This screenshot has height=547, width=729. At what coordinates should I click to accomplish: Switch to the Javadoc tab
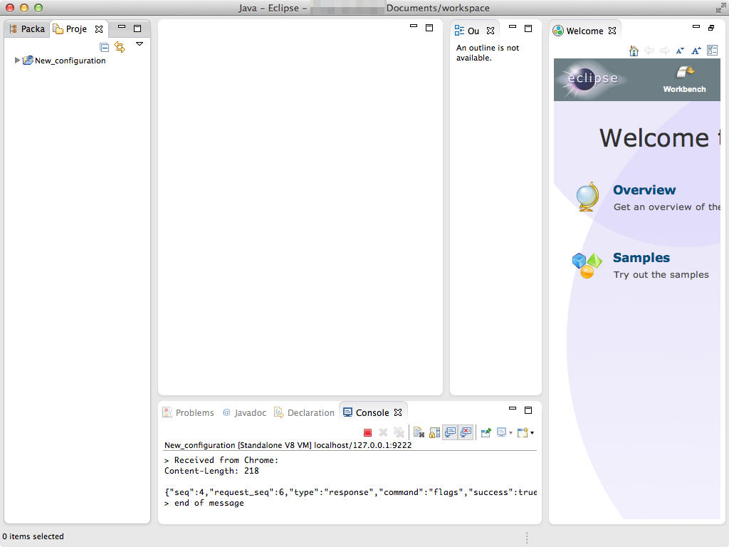pyautogui.click(x=245, y=412)
